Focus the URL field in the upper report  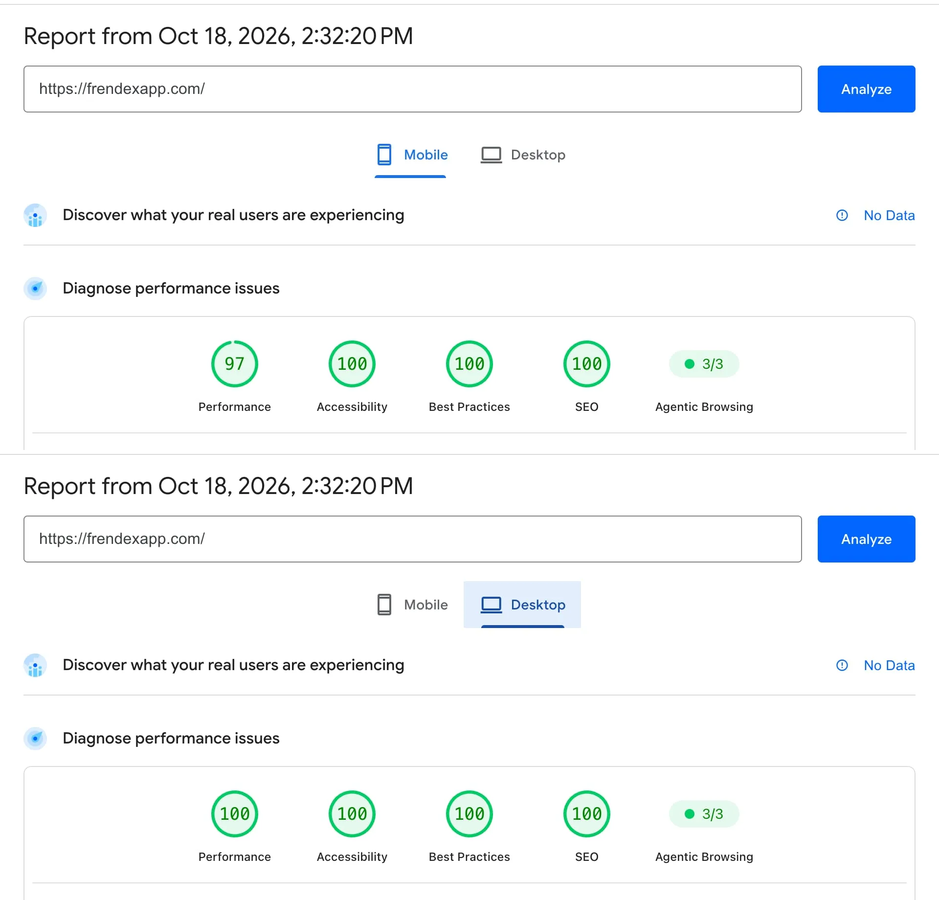[x=413, y=89]
